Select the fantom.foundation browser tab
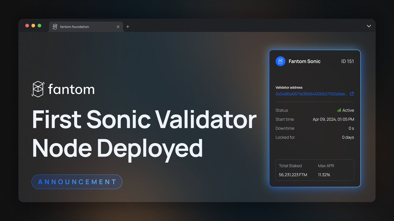The image size is (394, 221). click(86, 27)
